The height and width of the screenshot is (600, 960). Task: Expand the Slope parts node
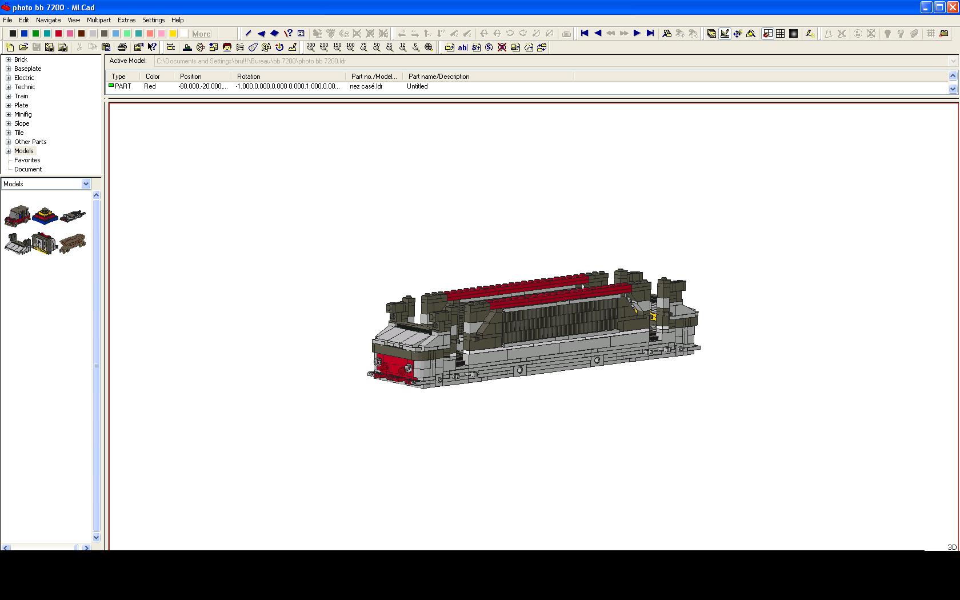[x=8, y=123]
